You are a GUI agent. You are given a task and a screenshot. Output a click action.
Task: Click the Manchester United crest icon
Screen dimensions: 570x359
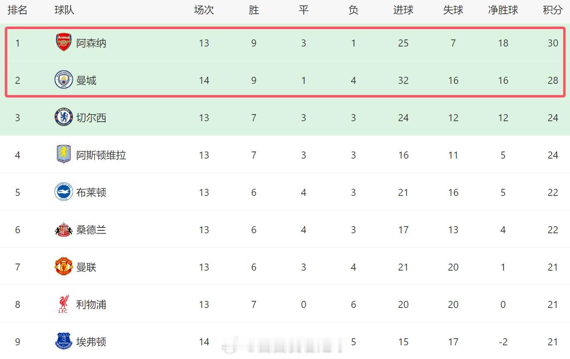[64, 266]
